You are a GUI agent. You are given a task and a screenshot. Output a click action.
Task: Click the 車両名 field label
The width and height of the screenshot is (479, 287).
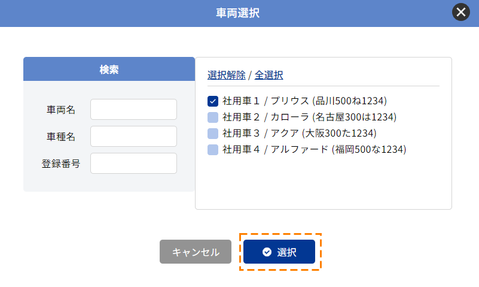[61, 110]
